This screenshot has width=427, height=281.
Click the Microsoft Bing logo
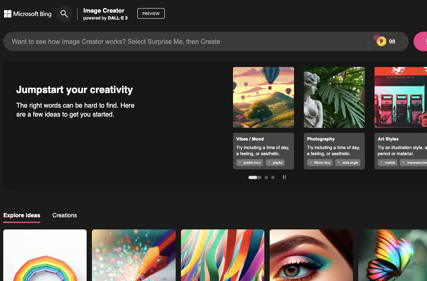pyautogui.click(x=28, y=14)
